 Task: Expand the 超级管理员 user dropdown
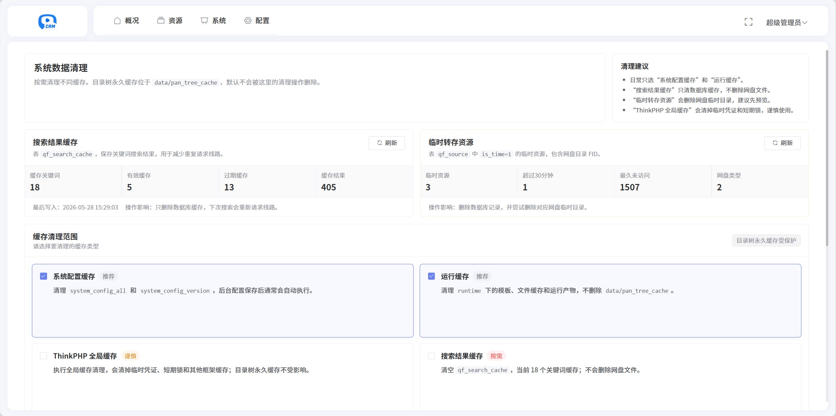pos(787,22)
